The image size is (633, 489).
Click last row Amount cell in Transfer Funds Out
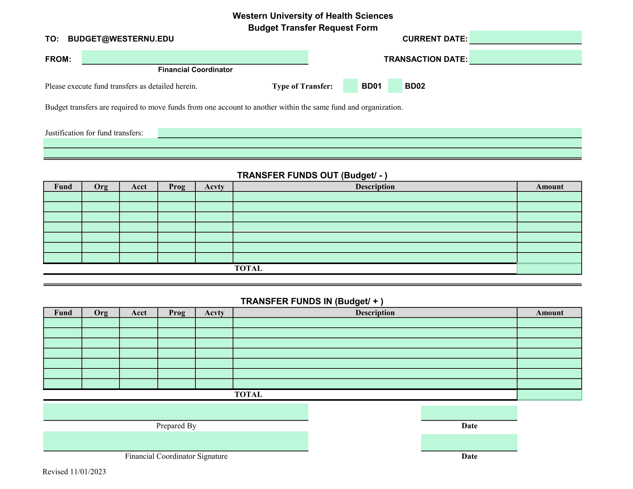pos(549,258)
